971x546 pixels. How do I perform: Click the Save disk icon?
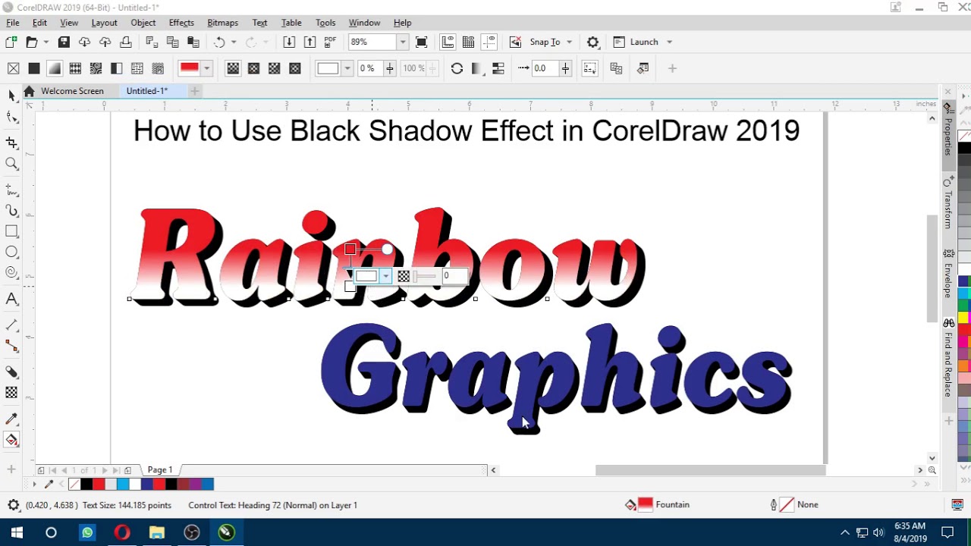click(64, 42)
